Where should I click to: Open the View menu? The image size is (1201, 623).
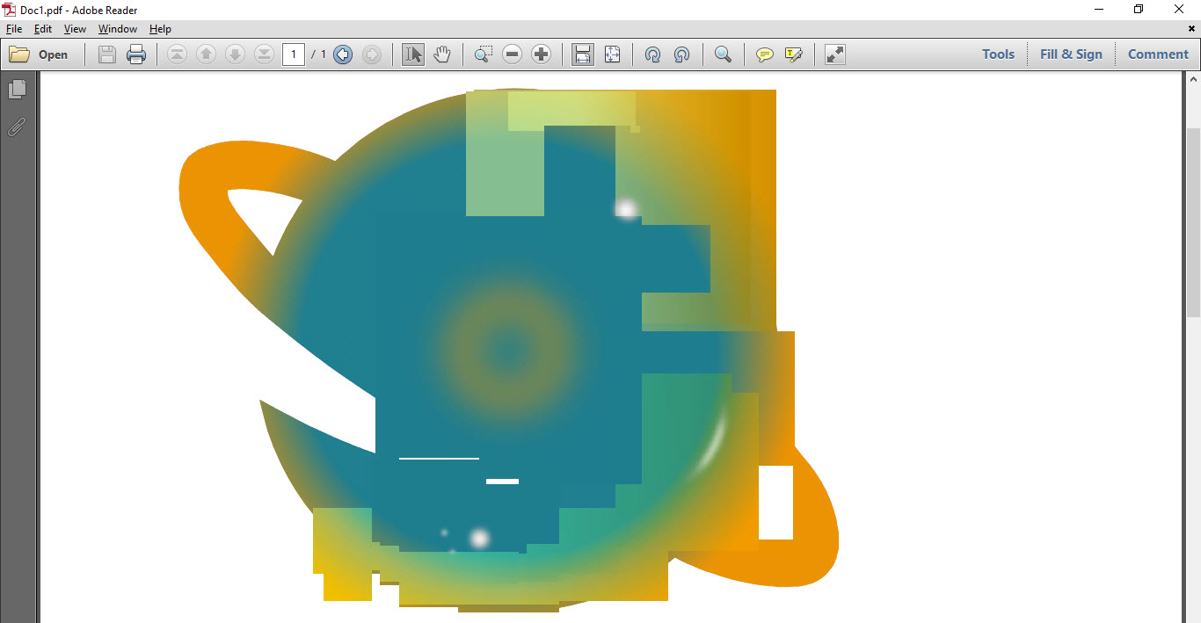click(75, 28)
